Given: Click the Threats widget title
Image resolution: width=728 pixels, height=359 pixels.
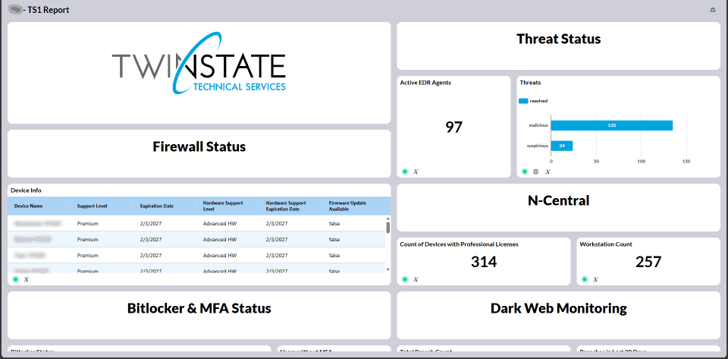Looking at the screenshot, I should (x=530, y=83).
